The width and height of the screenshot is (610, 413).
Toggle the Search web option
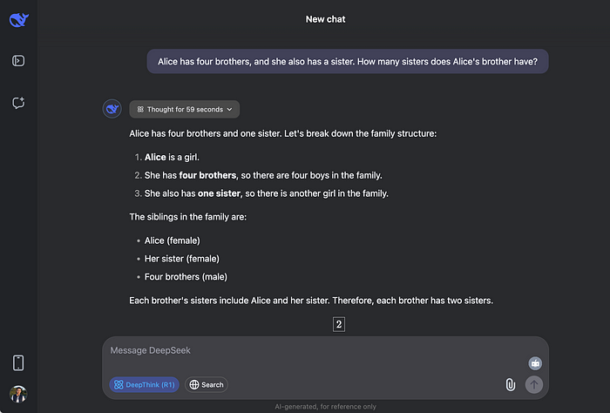click(207, 384)
